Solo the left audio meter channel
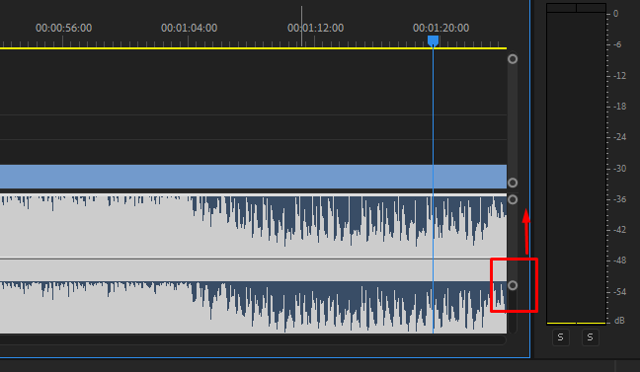This screenshot has width=640, height=372. click(560, 337)
